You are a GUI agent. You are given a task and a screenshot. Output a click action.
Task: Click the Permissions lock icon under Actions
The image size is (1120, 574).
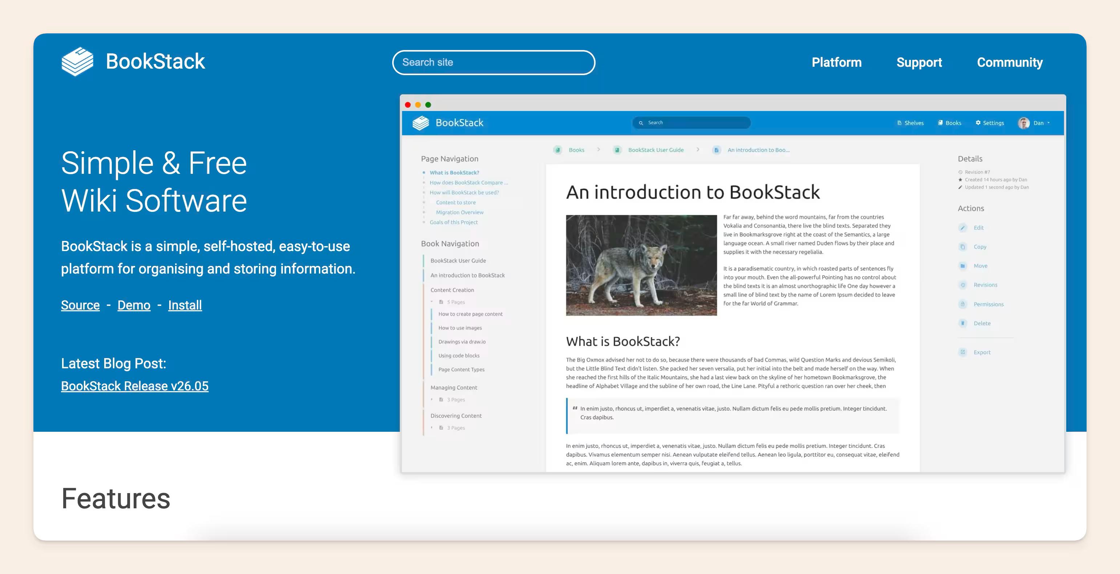tap(963, 304)
